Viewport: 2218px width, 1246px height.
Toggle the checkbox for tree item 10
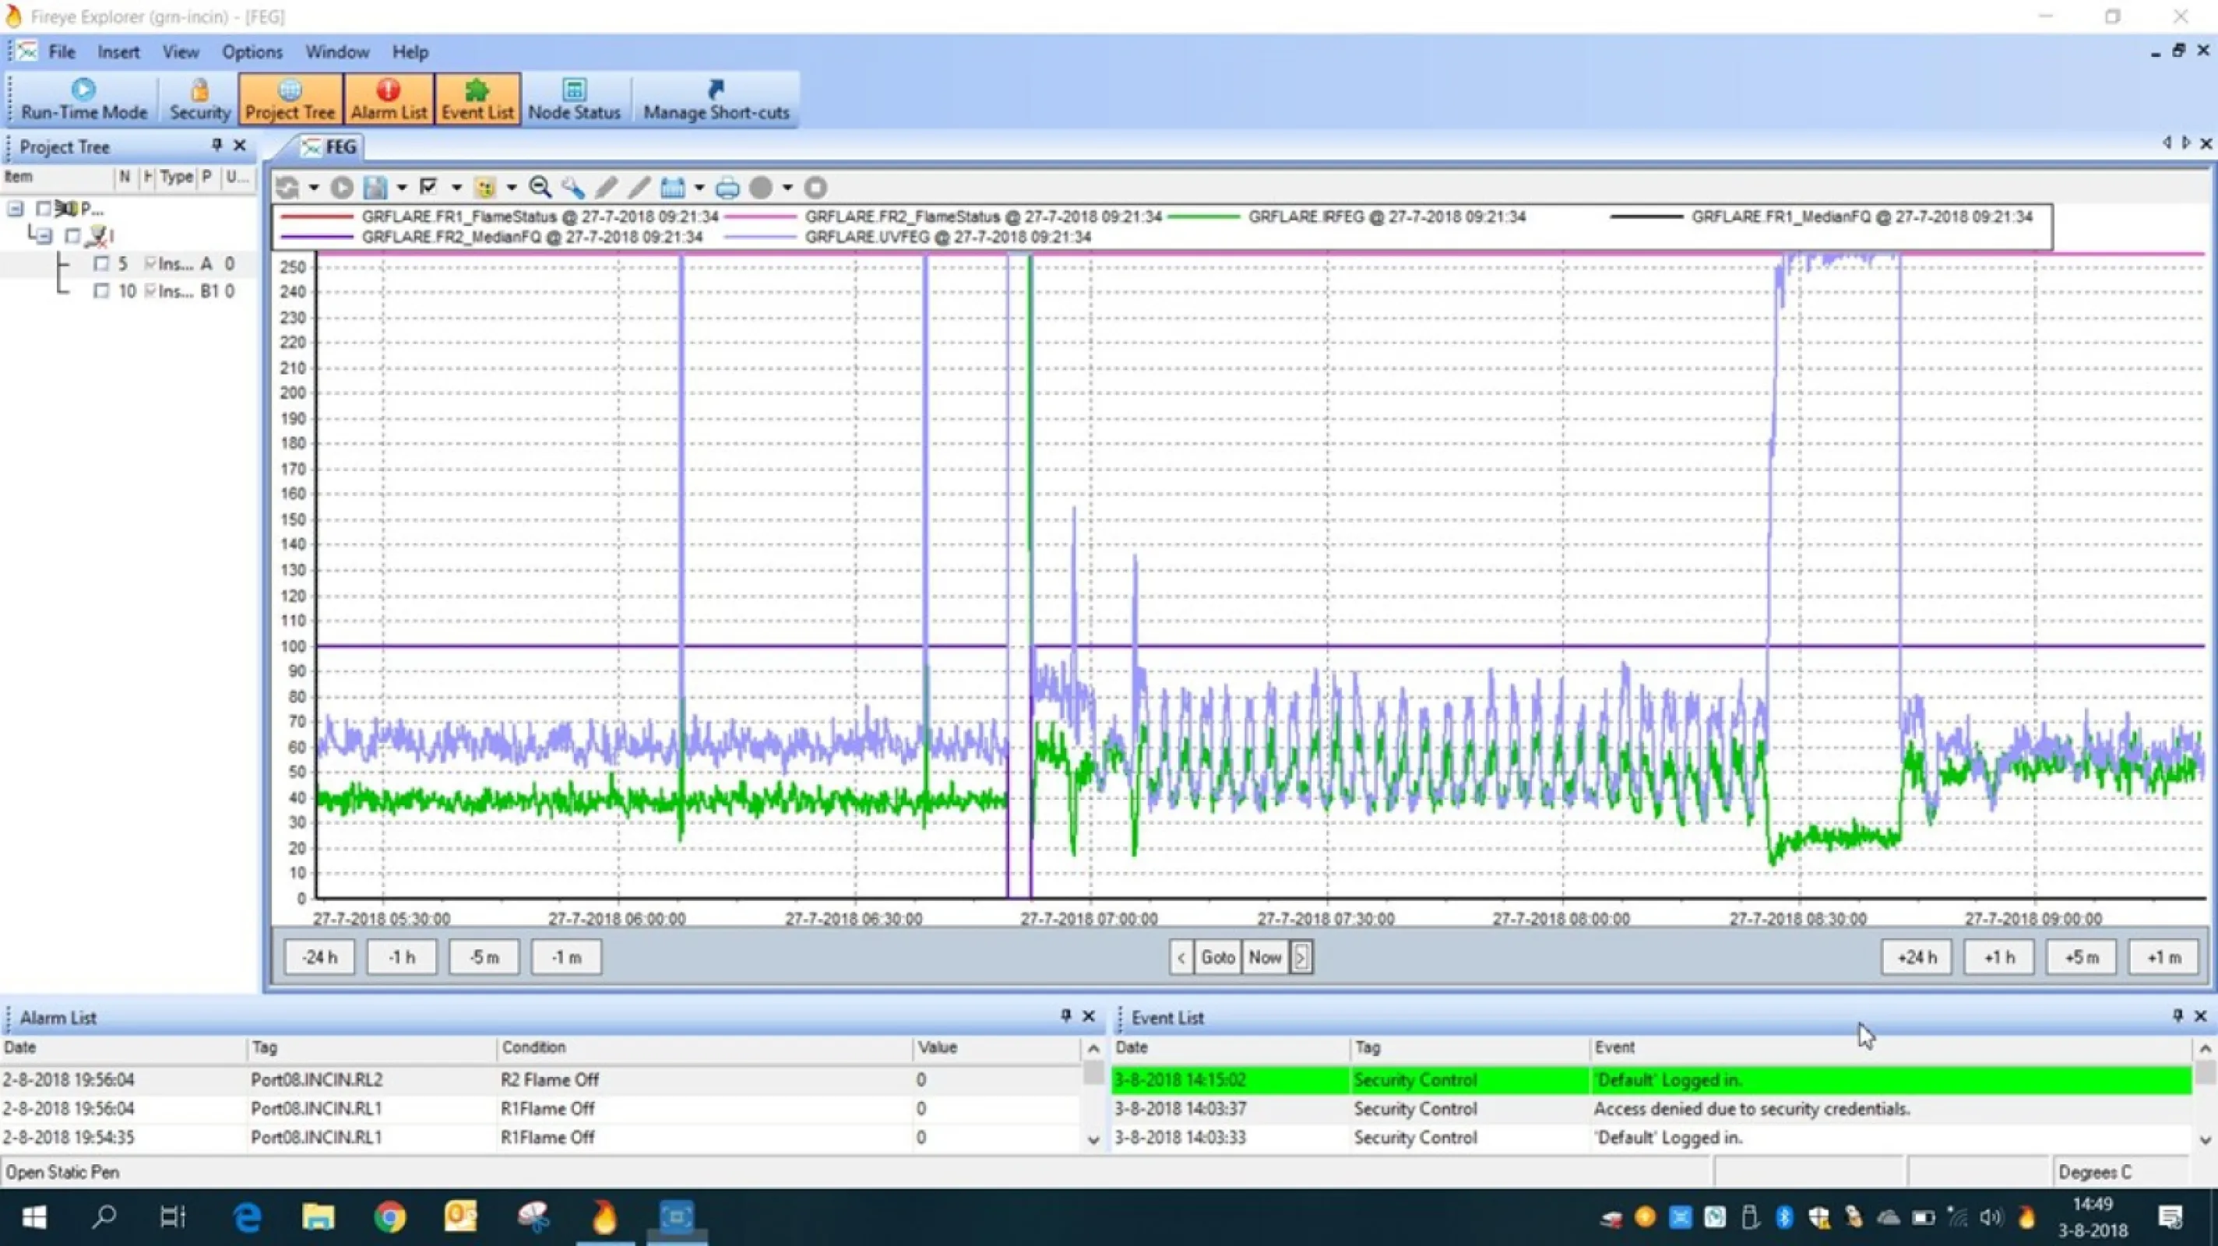(x=101, y=292)
